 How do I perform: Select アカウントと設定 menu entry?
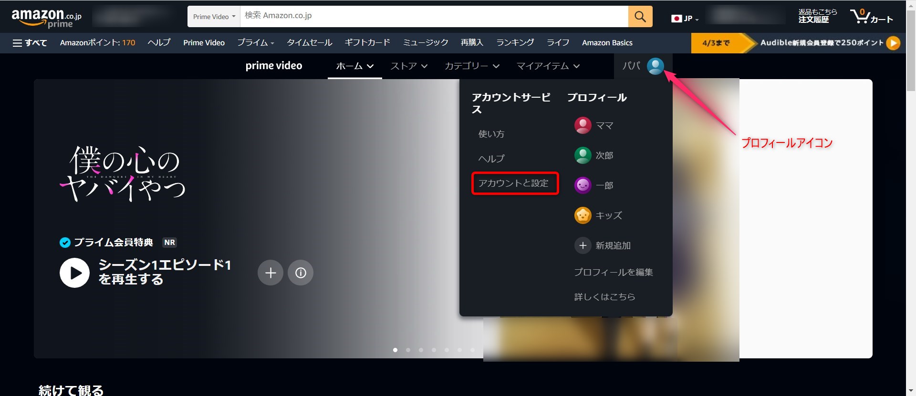(x=515, y=183)
